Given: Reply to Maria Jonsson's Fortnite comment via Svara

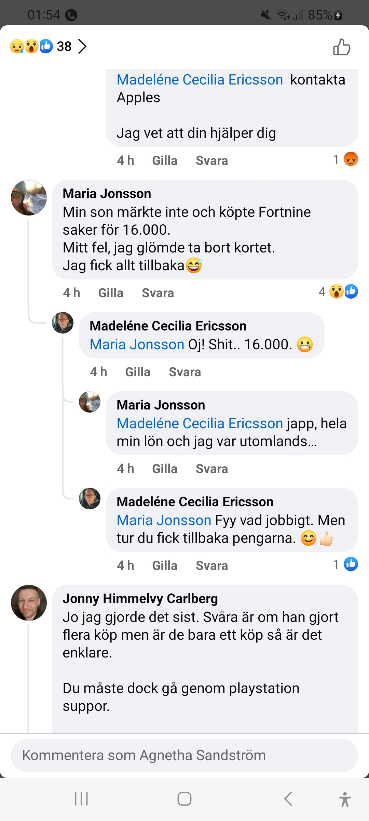Looking at the screenshot, I should click(x=158, y=293).
